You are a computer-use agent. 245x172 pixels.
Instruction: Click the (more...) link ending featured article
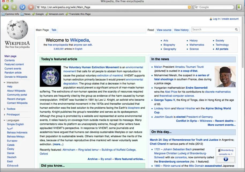(x=58, y=144)
